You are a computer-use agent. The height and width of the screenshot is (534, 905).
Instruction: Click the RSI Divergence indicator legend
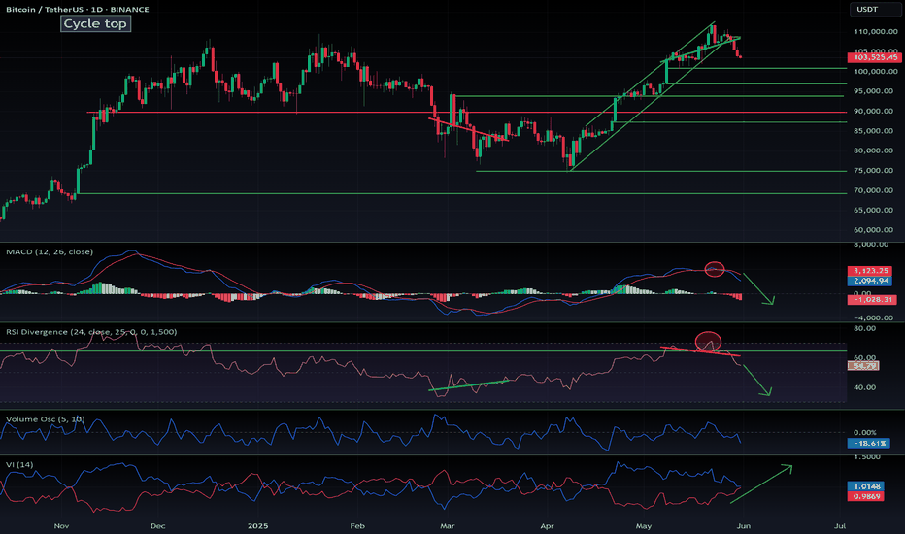[x=91, y=332]
